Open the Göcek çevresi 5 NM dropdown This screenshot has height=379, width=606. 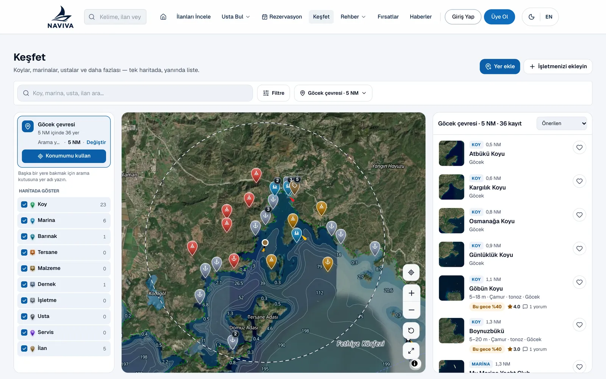pos(333,93)
